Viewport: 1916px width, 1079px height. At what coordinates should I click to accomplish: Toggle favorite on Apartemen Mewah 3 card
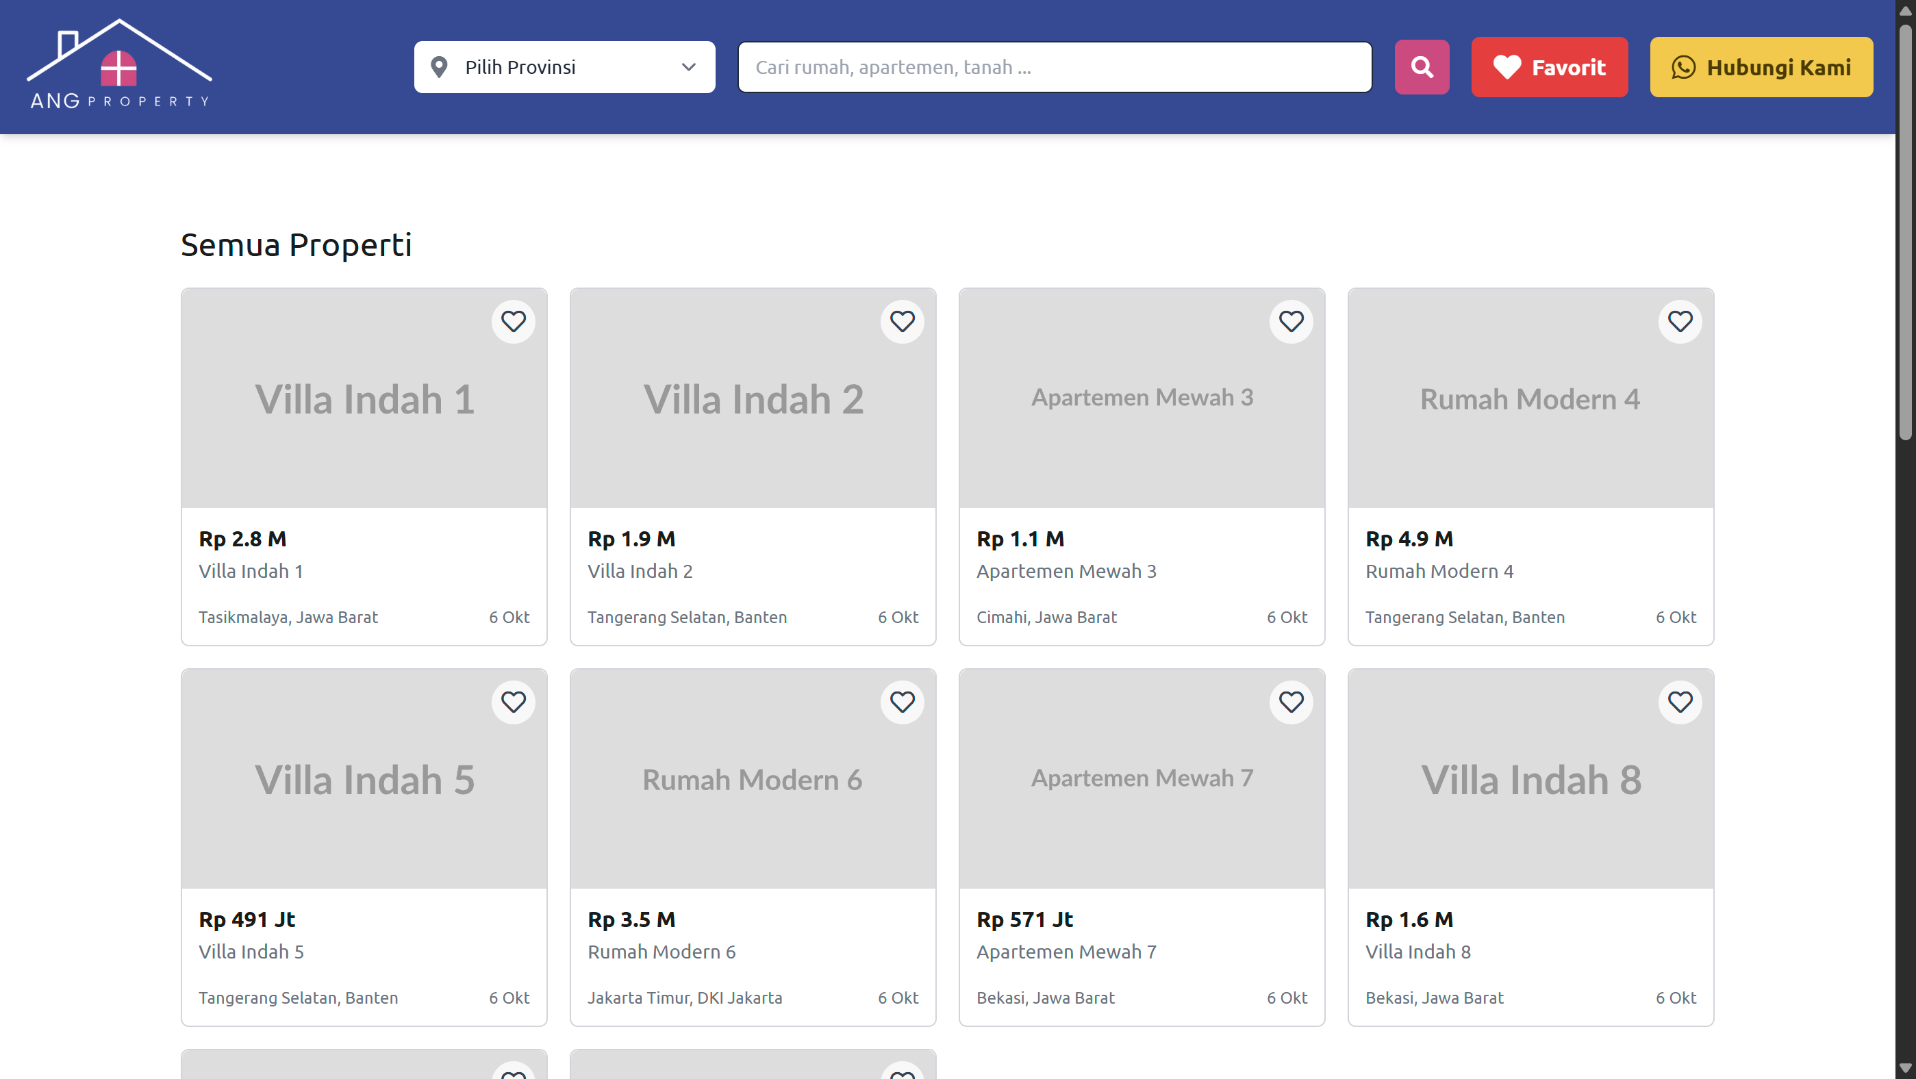1291,321
